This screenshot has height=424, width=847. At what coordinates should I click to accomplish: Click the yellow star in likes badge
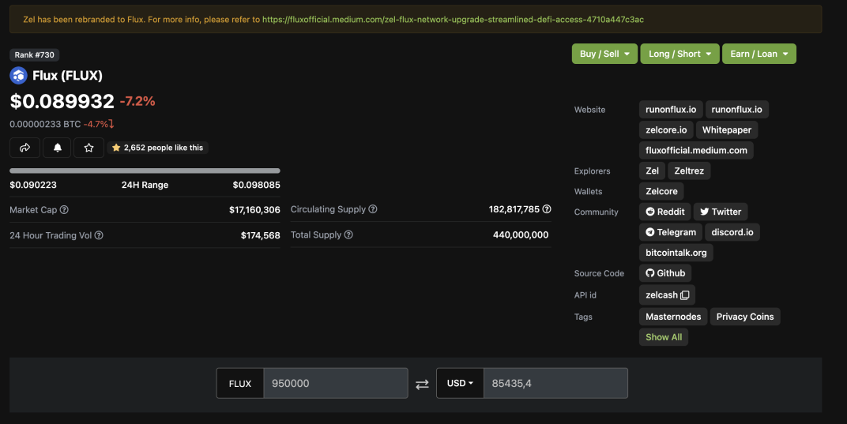click(x=116, y=148)
